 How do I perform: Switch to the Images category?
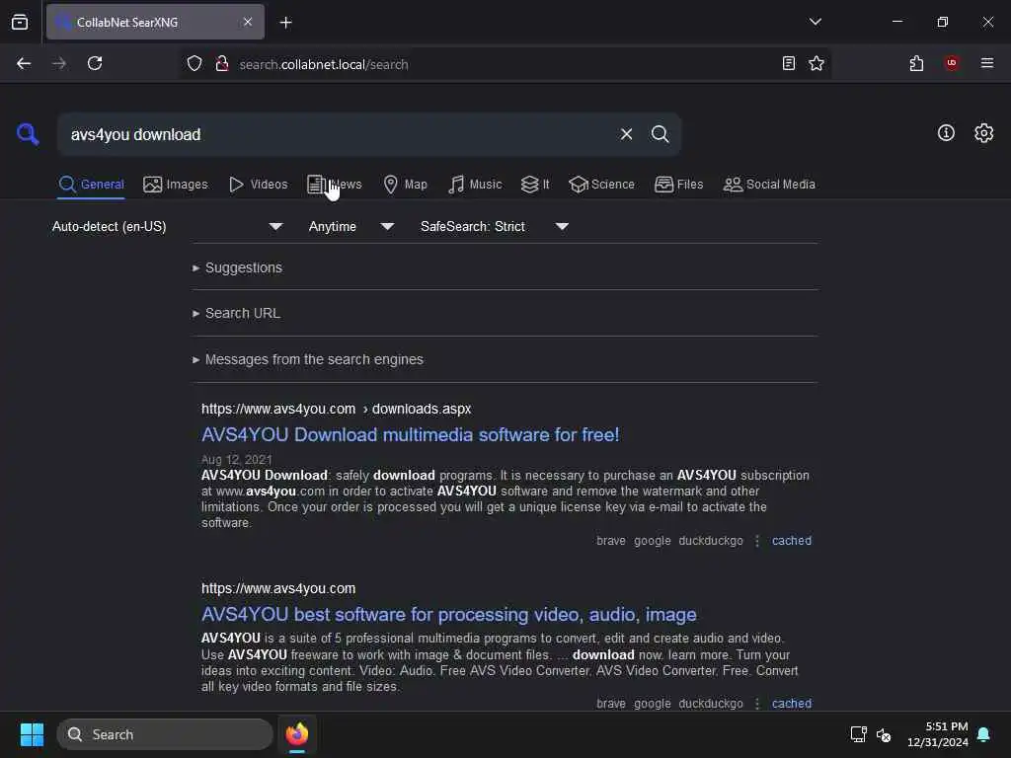tap(176, 185)
